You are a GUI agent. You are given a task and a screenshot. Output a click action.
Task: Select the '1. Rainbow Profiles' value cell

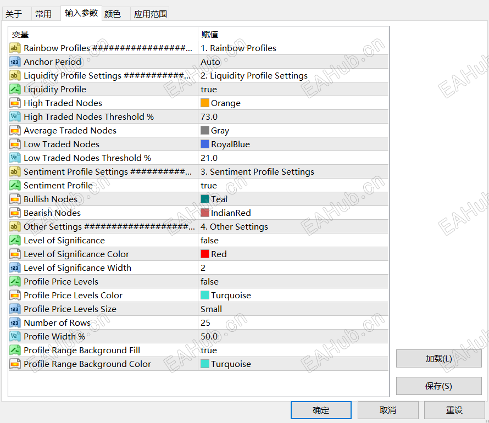[x=293, y=48]
